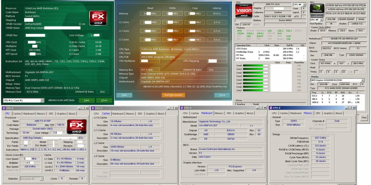The image size is (371, 185).
Task: Click the Core0 usage bar
Action: pos(256,65)
